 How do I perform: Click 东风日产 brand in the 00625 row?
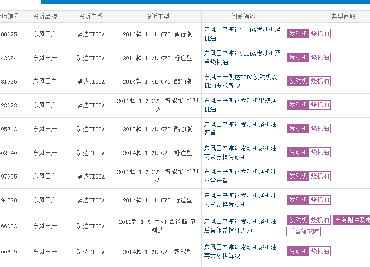point(45,34)
